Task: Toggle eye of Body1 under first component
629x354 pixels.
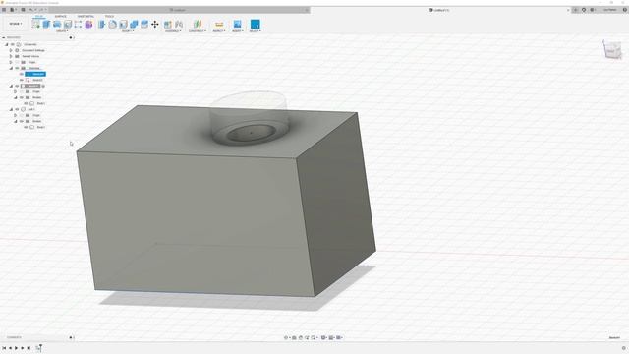Action: click(26, 103)
